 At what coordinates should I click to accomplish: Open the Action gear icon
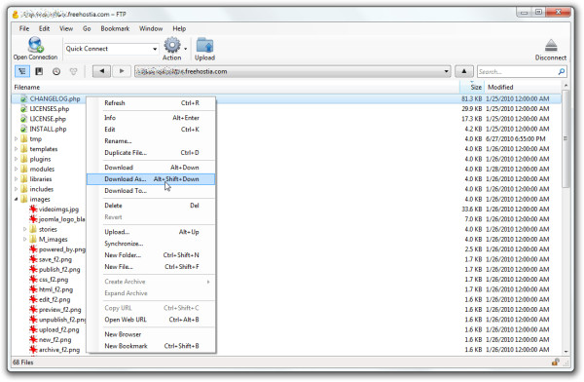[x=171, y=45]
